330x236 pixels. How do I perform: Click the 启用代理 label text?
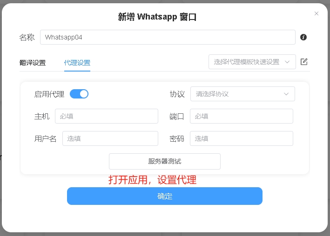(x=49, y=94)
